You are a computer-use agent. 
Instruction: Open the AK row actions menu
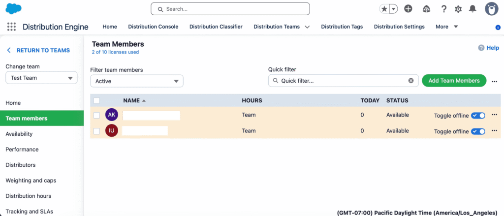pos(494,115)
